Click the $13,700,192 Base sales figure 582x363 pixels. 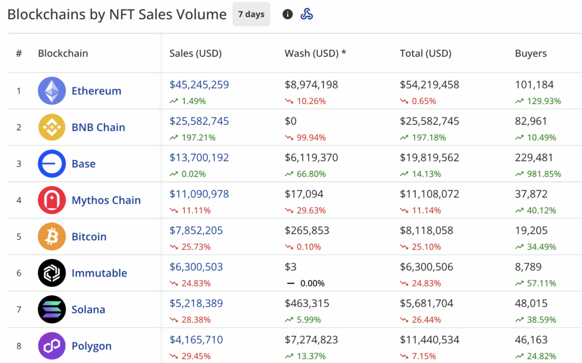pyautogui.click(x=199, y=157)
